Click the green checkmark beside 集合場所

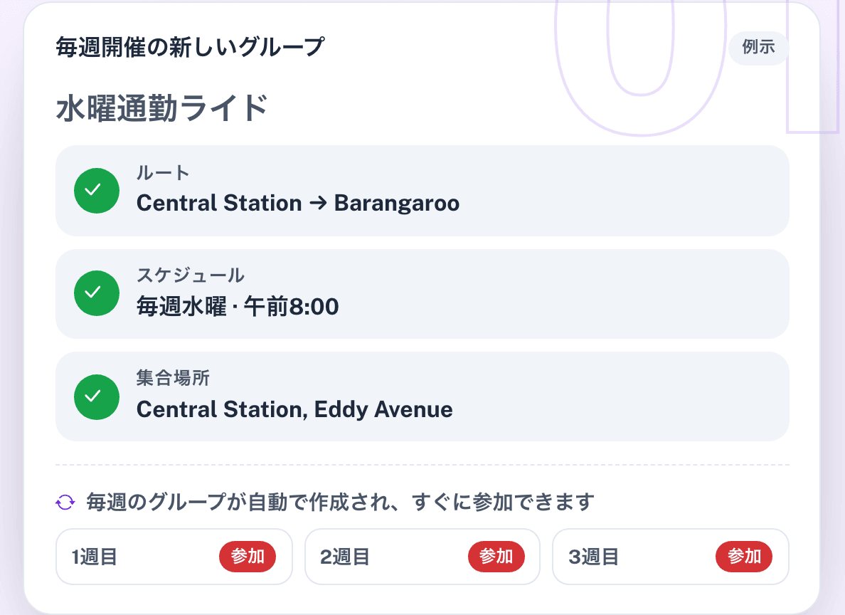pos(97,397)
